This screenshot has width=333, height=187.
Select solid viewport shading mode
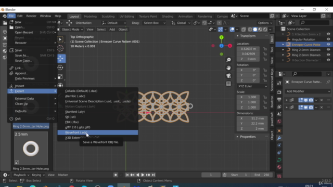tap(255, 30)
